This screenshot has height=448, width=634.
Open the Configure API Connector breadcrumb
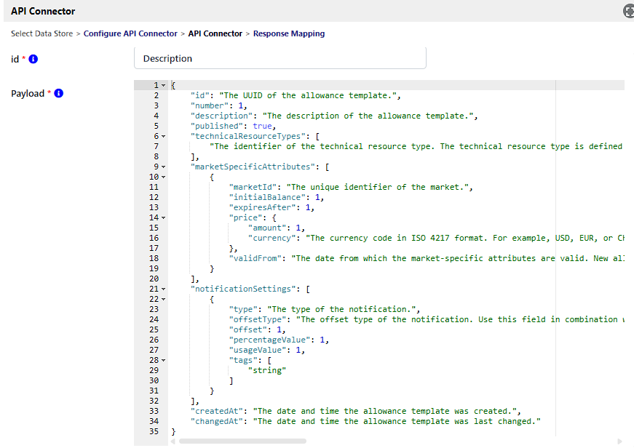130,33
